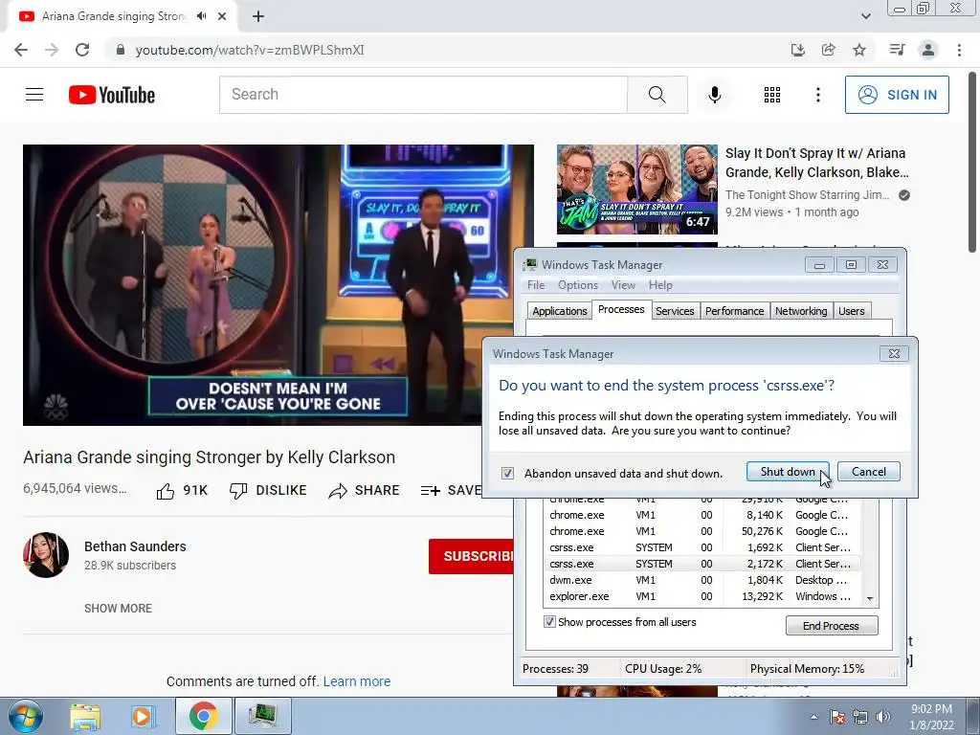Image resolution: width=980 pixels, height=735 pixels.
Task: Select chrome.exe row with 50,276 K
Action: [702, 531]
